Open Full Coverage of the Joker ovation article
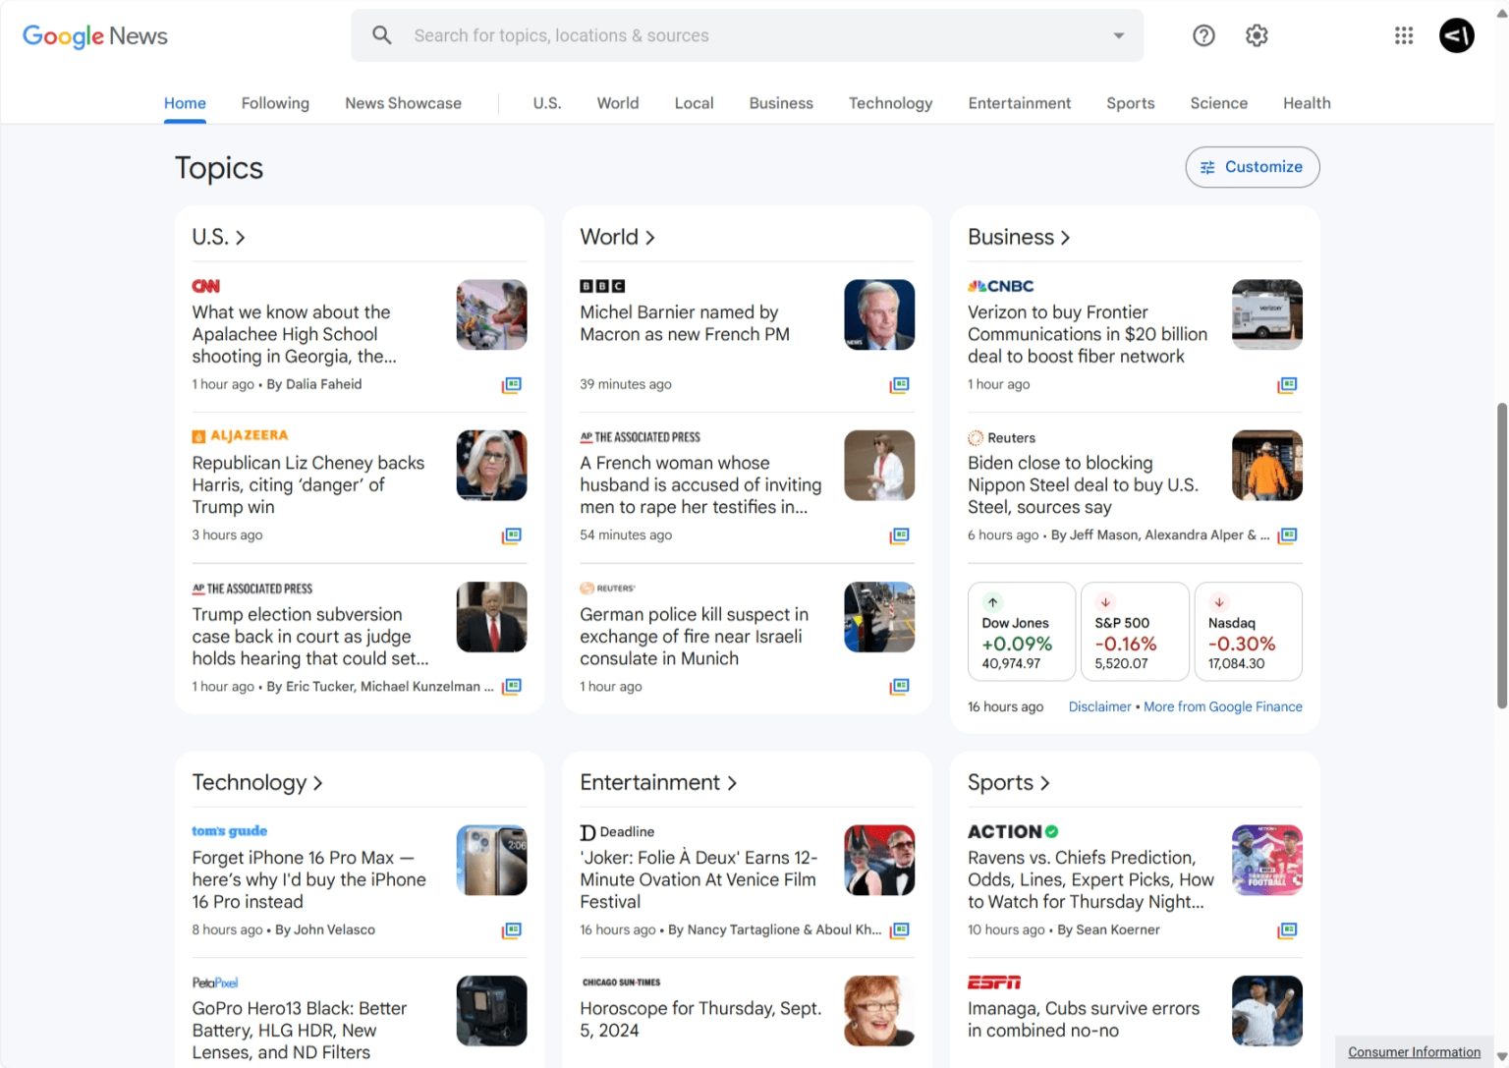Screen dimensions: 1509x1068 [900, 930]
